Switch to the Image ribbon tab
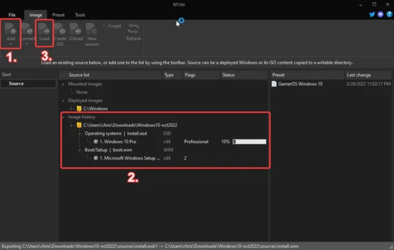394x250 pixels. (35, 15)
